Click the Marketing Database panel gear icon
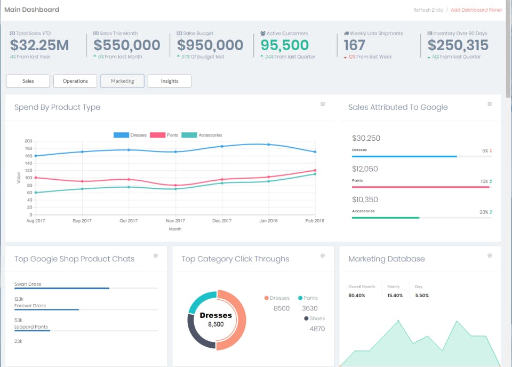The width and height of the screenshot is (512, 367). (490, 256)
